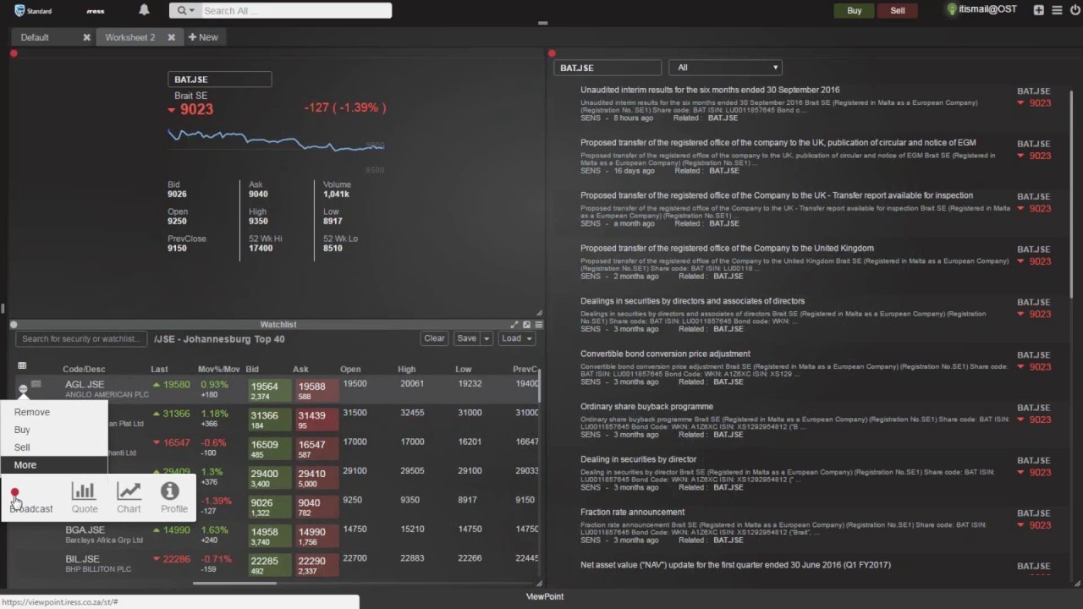1083x609 pixels.
Task: Select the Worksheet 2 tab
Action: (x=129, y=37)
